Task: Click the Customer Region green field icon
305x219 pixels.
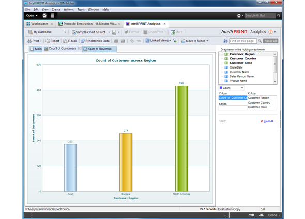Action: click(x=226, y=54)
